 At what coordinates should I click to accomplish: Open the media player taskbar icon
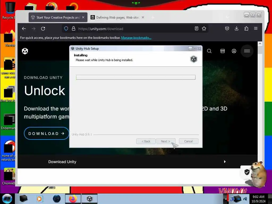coord(39,199)
